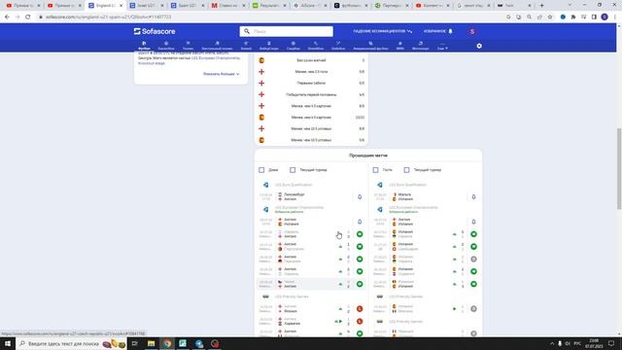The height and width of the screenshot is (350, 622).
Task: Open the Англия–Израиль match row
Action: [x=311, y=271]
